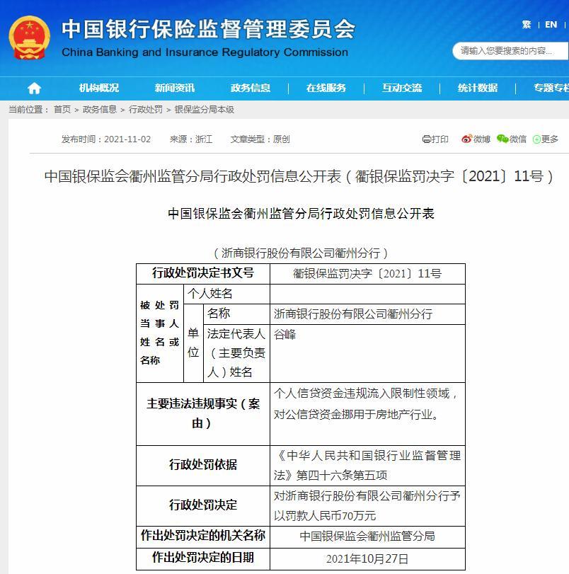Click penalty text 罚款人民币70万元
The height and width of the screenshot is (574, 569).
coord(331,516)
